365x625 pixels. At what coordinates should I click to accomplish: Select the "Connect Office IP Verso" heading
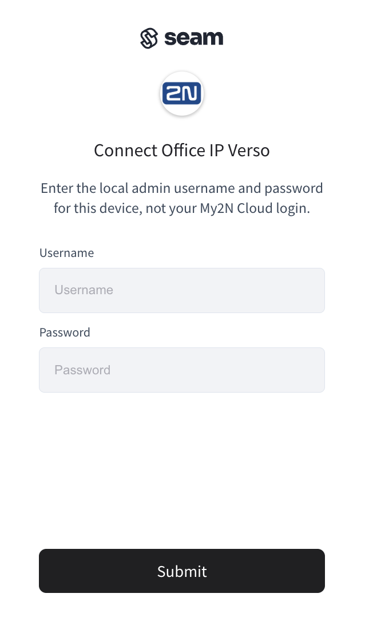tap(182, 150)
